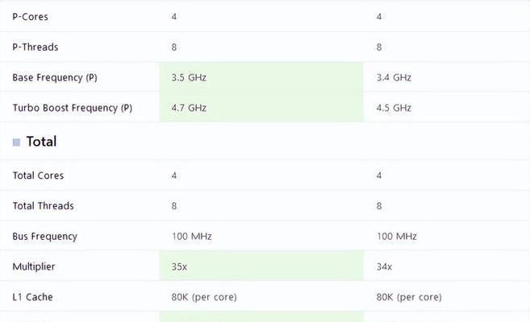Select the Bus Frequency label
530x322 pixels.
coord(45,237)
